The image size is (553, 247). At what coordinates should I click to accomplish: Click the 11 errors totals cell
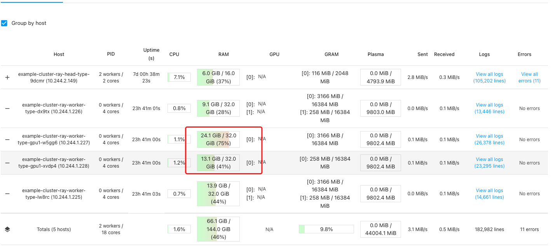pyautogui.click(x=529, y=229)
